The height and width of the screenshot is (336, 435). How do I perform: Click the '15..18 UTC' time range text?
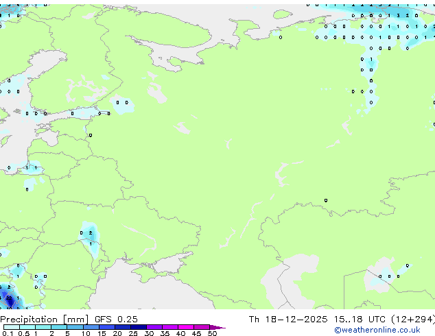click(360, 320)
